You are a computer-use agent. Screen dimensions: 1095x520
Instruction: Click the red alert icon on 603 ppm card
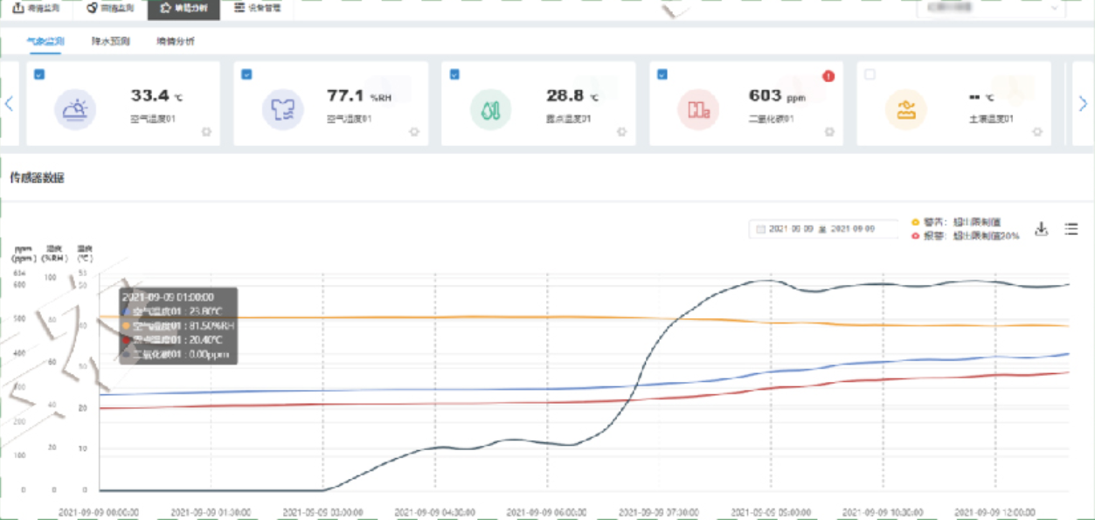(x=828, y=76)
